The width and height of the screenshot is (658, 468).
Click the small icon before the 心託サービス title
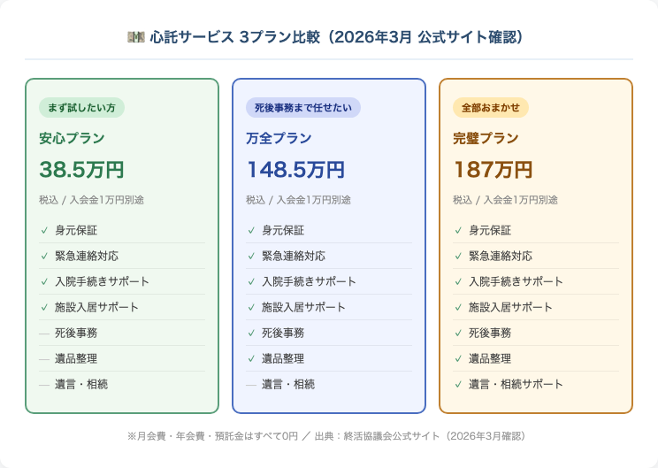click(x=136, y=37)
